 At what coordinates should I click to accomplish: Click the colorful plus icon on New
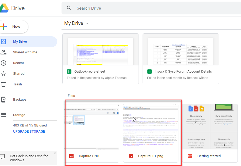click(3, 26)
